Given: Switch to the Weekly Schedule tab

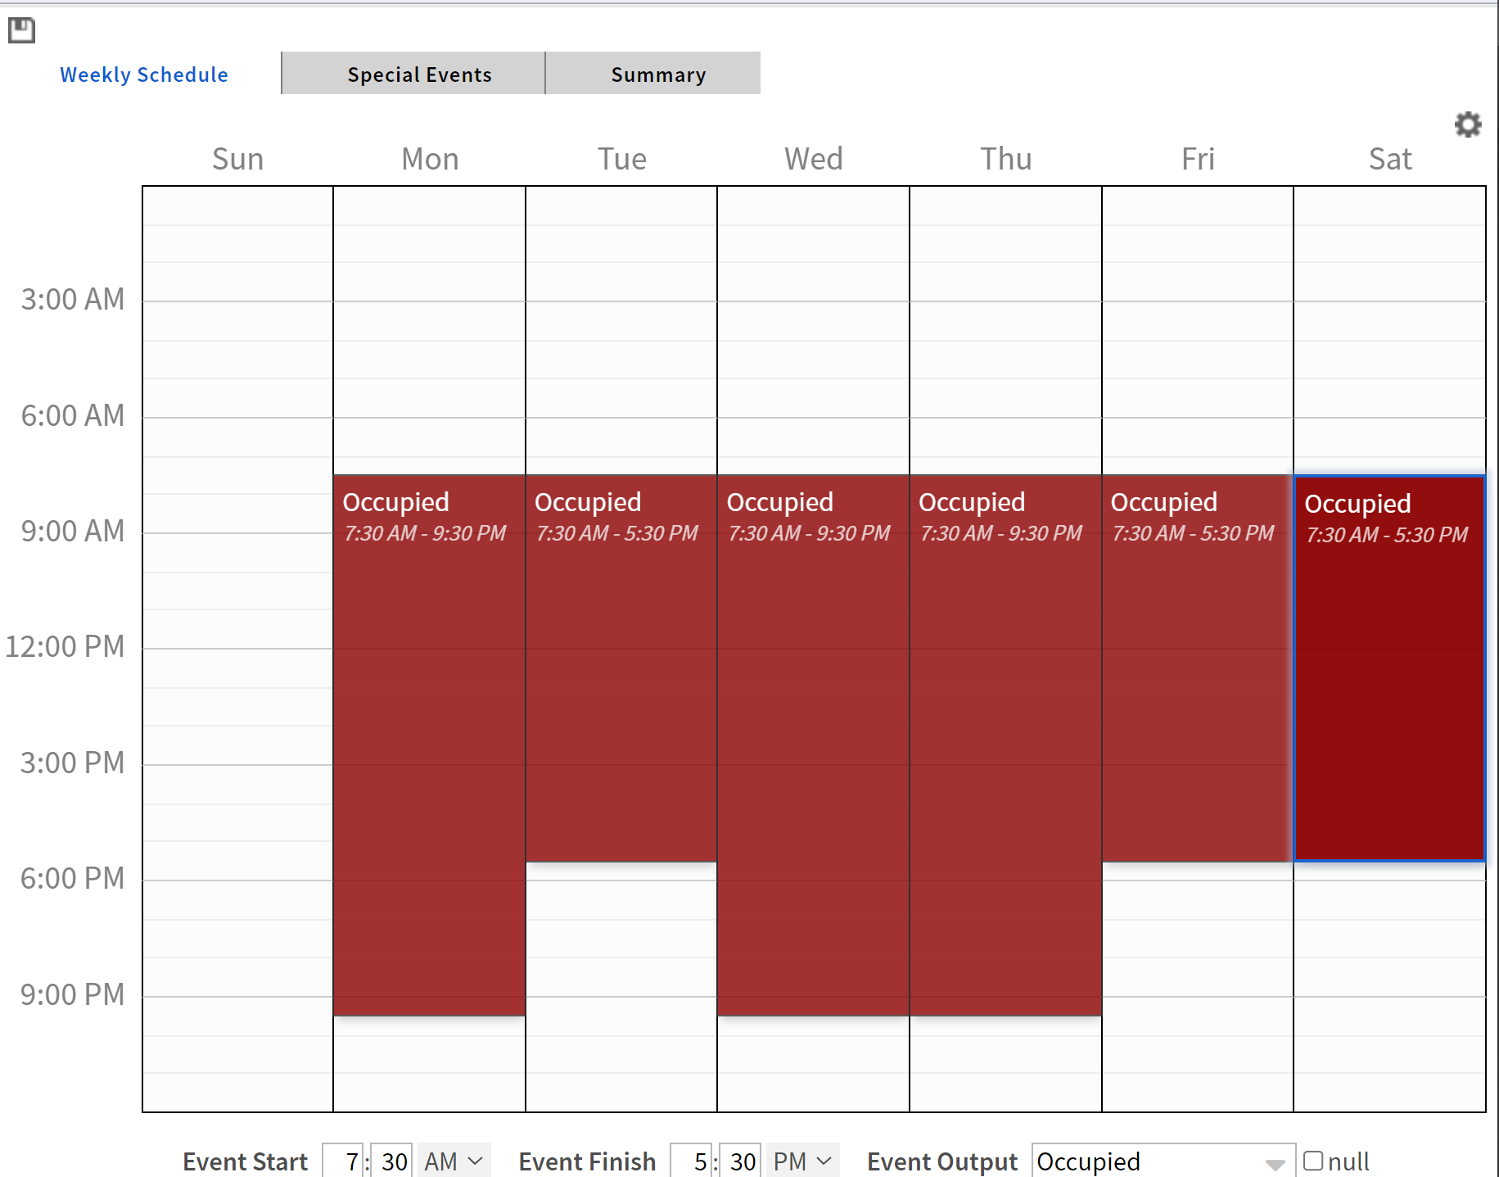Looking at the screenshot, I should coord(144,75).
